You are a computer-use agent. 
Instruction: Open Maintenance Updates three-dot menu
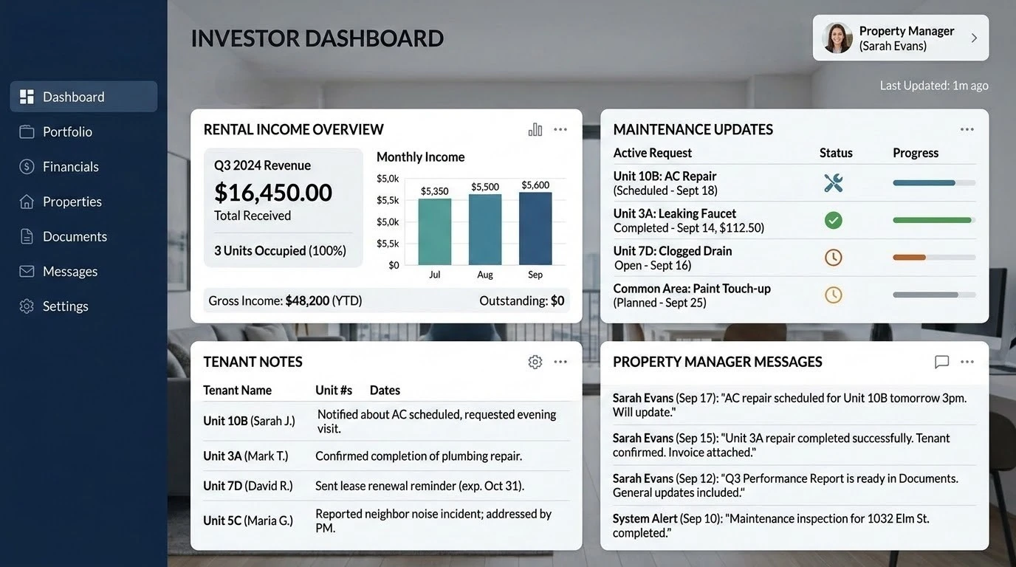pos(967,130)
